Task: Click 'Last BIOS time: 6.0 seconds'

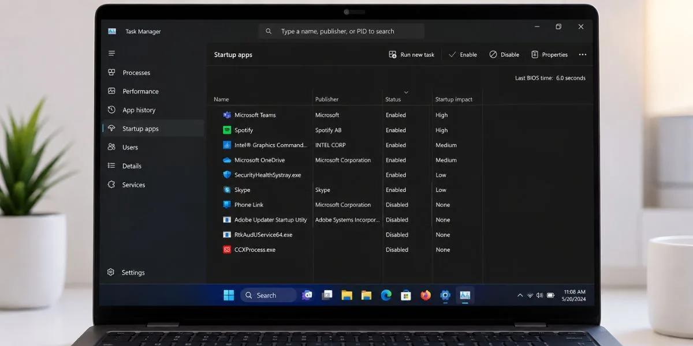Action: coord(550,78)
